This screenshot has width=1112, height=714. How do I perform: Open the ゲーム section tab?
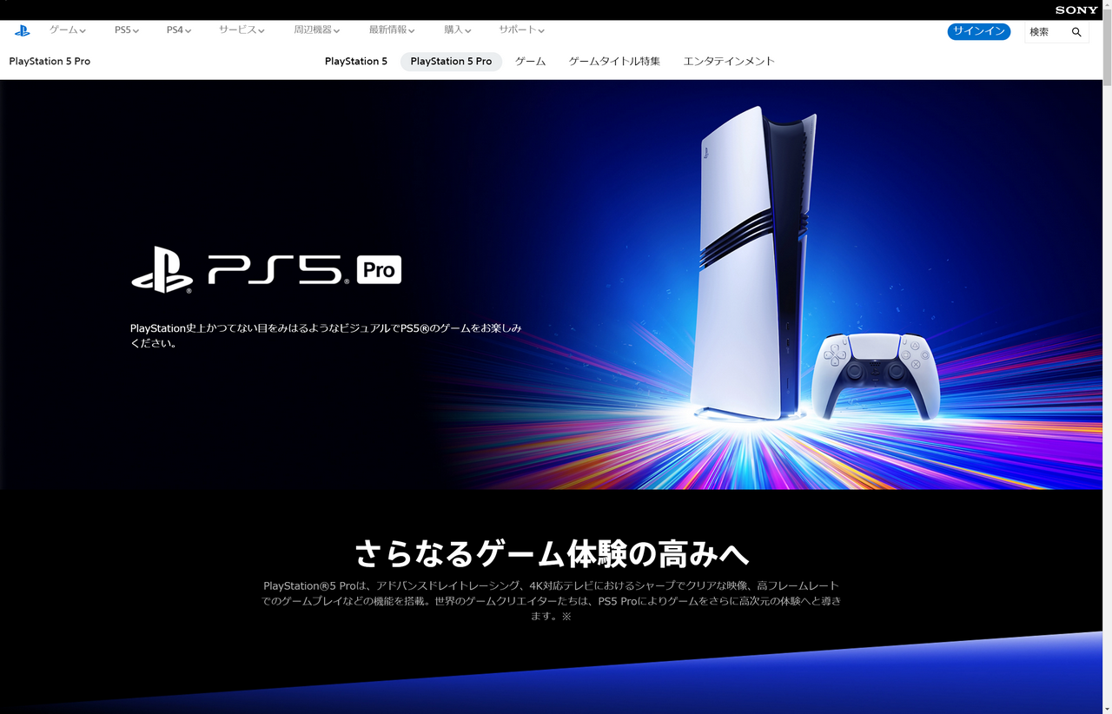530,61
